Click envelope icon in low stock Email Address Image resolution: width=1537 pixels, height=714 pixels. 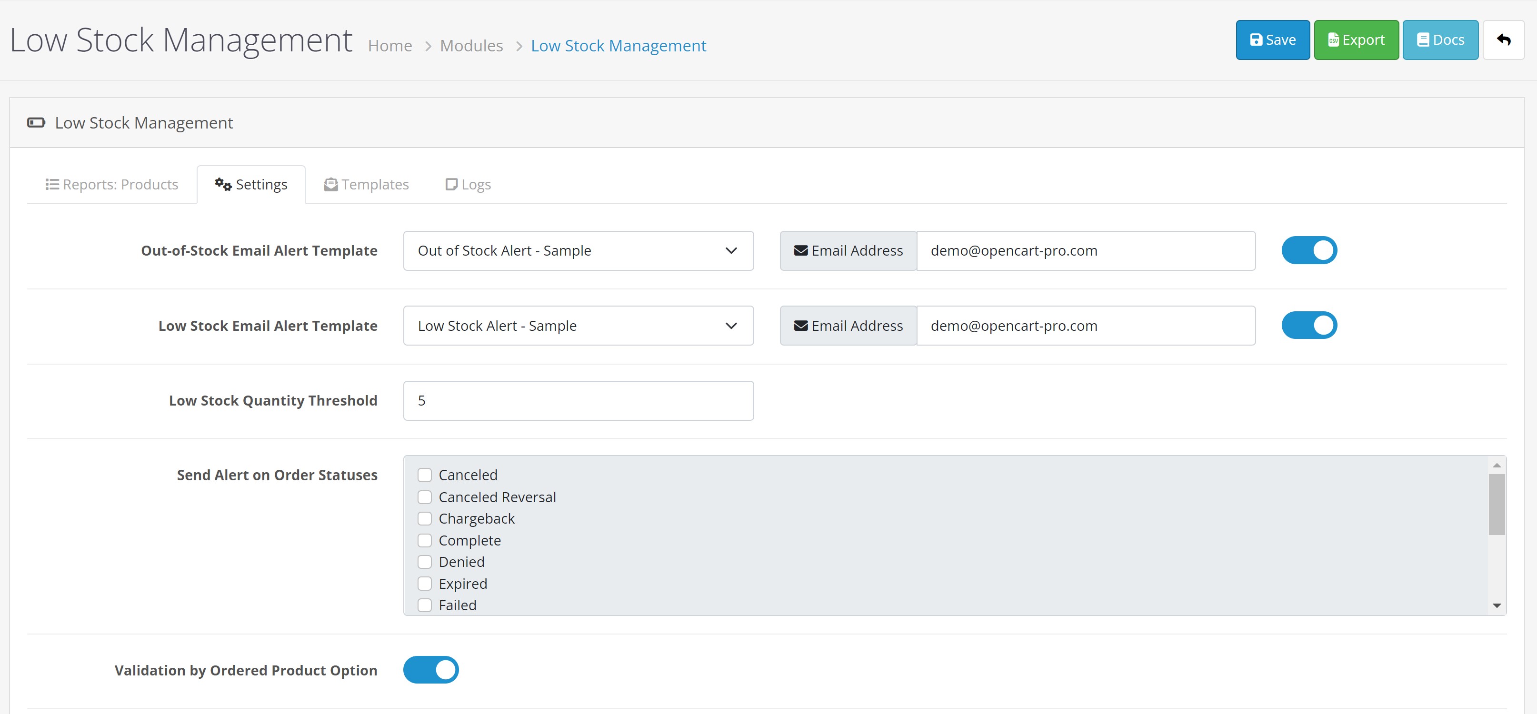click(801, 326)
